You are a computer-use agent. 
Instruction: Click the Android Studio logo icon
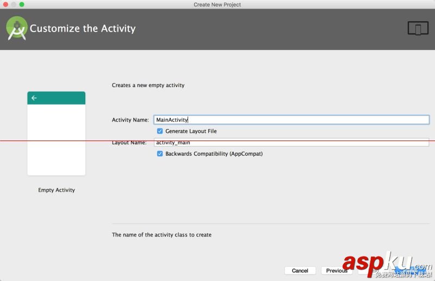(x=17, y=28)
